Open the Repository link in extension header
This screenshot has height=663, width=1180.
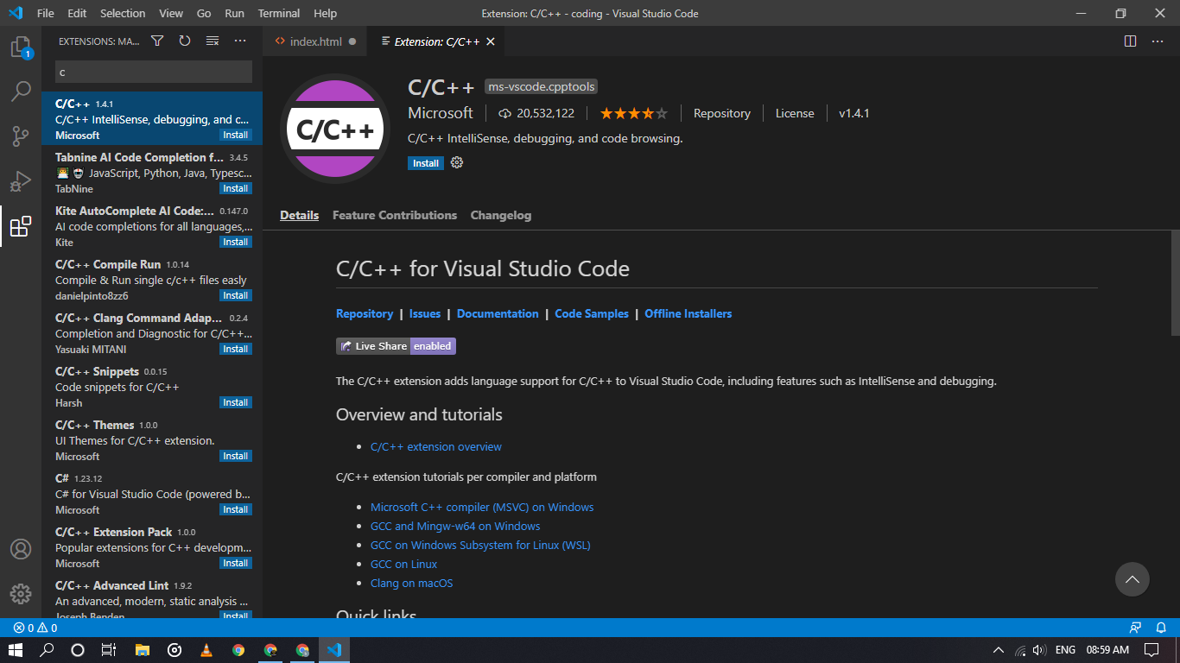coord(722,113)
